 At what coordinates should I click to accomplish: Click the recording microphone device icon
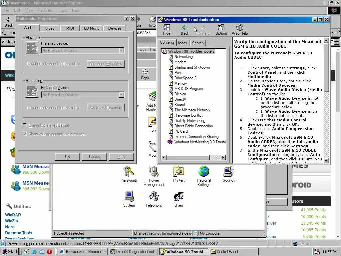[32, 91]
